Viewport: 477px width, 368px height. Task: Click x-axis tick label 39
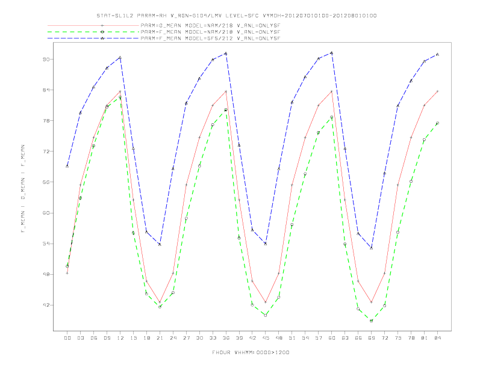click(x=239, y=338)
